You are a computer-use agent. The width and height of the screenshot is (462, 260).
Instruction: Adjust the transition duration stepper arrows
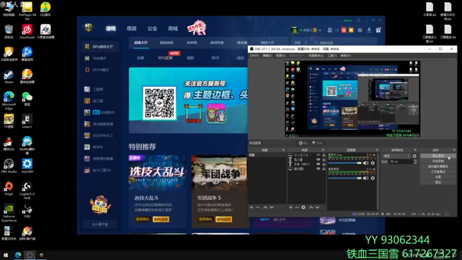pos(415,162)
